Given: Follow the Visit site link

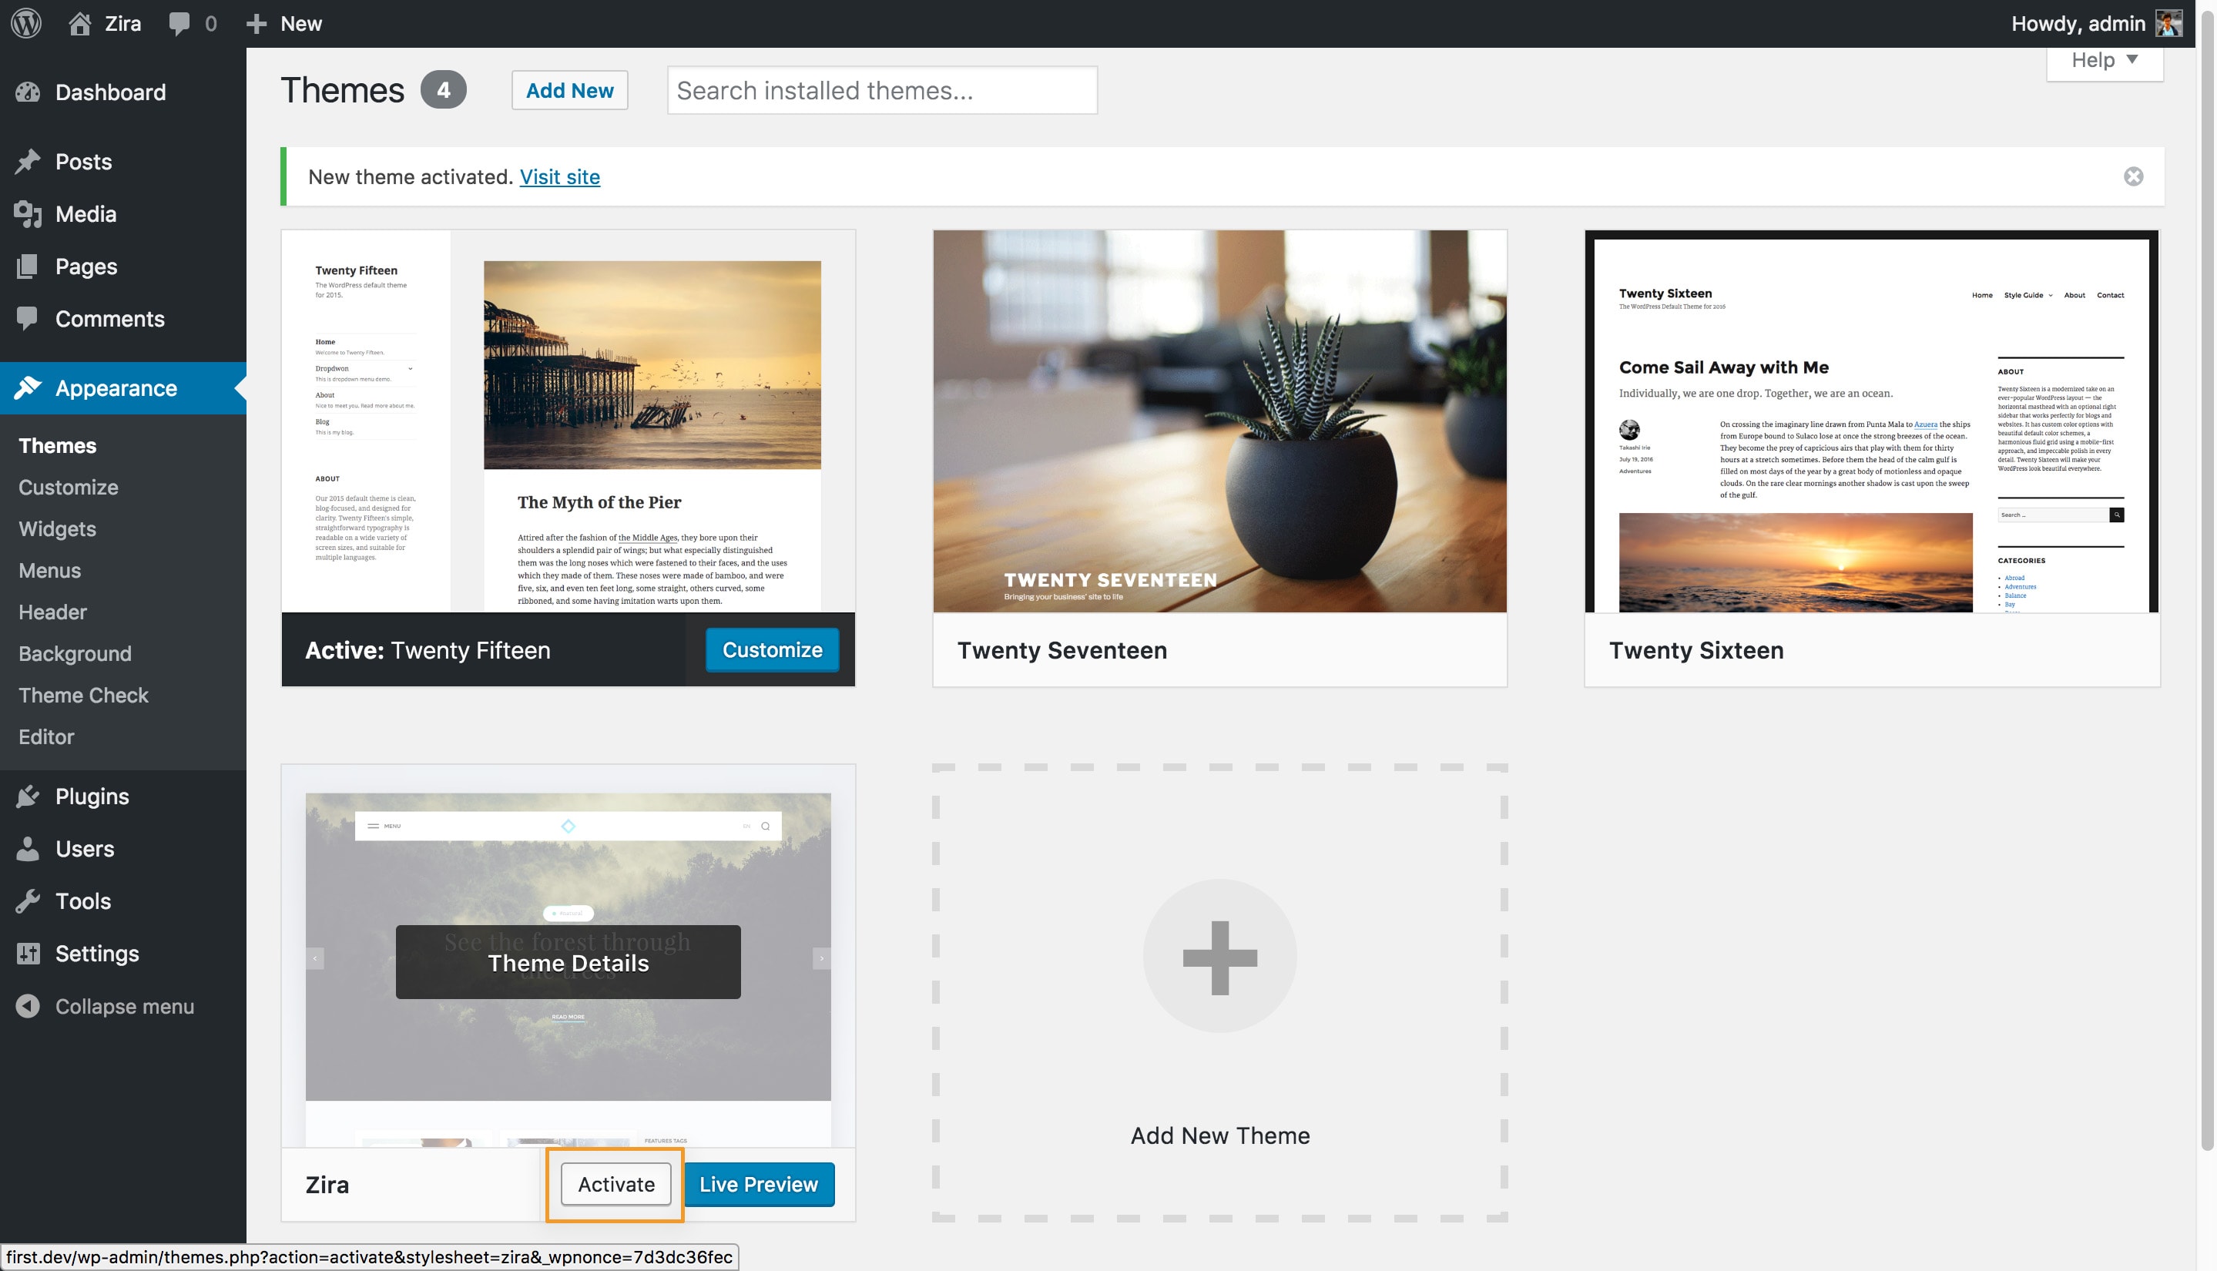Looking at the screenshot, I should pyautogui.click(x=559, y=177).
